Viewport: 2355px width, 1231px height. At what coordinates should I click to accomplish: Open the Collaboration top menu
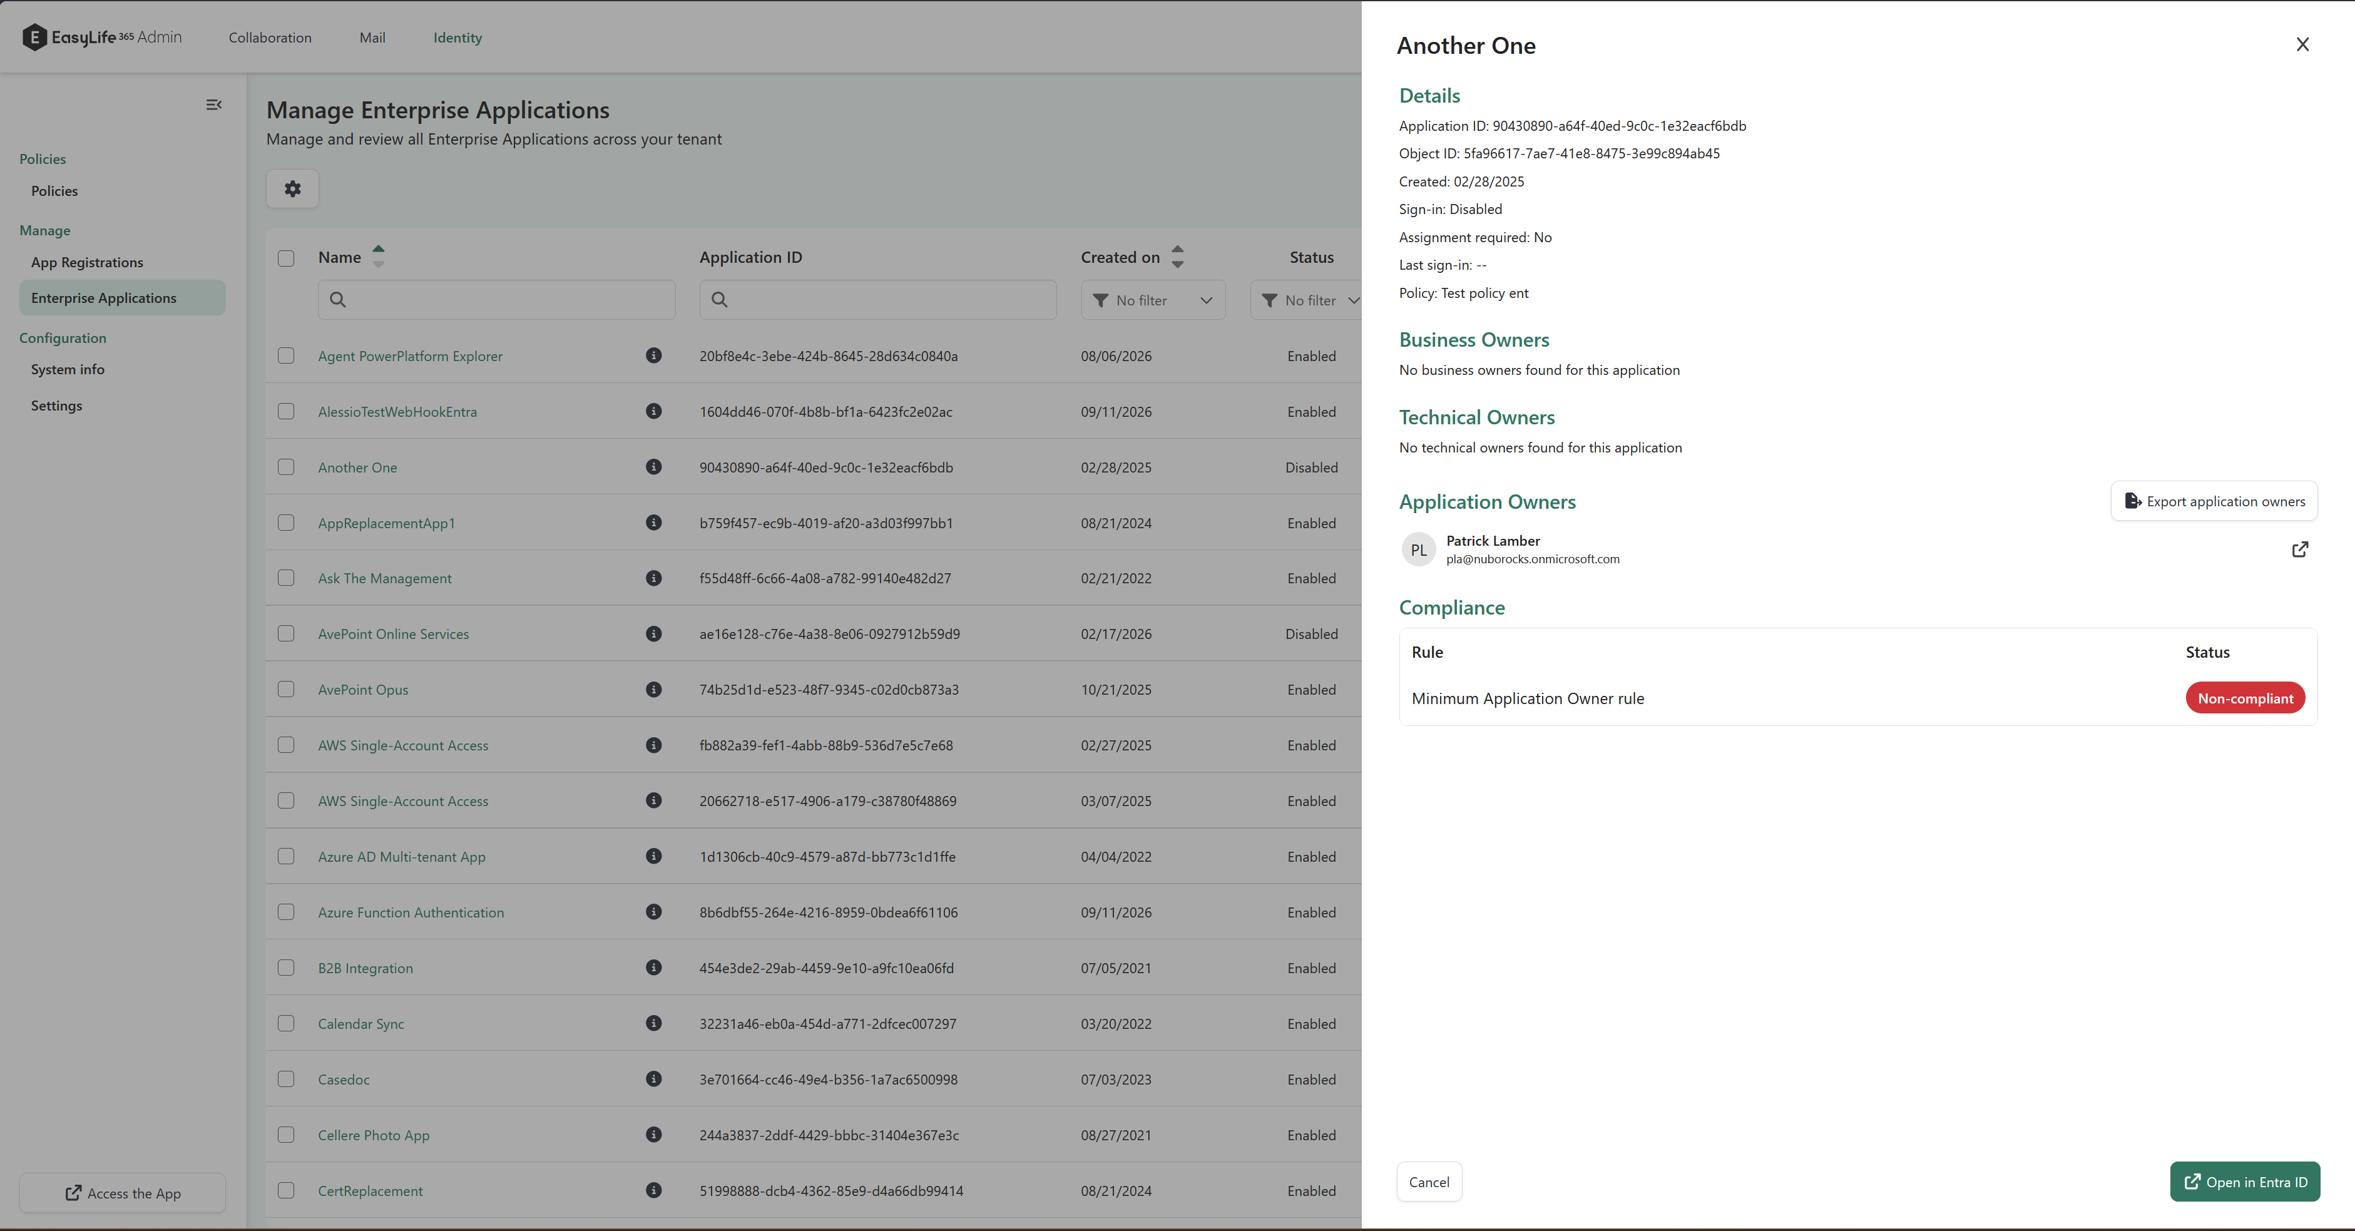[270, 38]
